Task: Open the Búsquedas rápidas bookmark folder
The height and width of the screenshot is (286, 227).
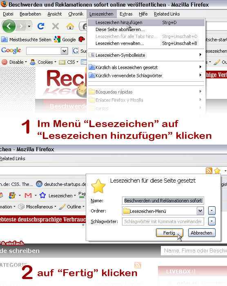Action: [x=146, y=92]
